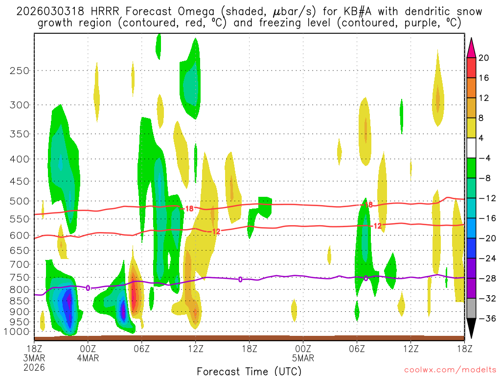Select the '4MAR' date label
Viewport: 501px width, 376px height.
pos(88,358)
